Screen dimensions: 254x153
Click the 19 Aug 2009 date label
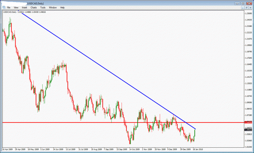[97, 149]
